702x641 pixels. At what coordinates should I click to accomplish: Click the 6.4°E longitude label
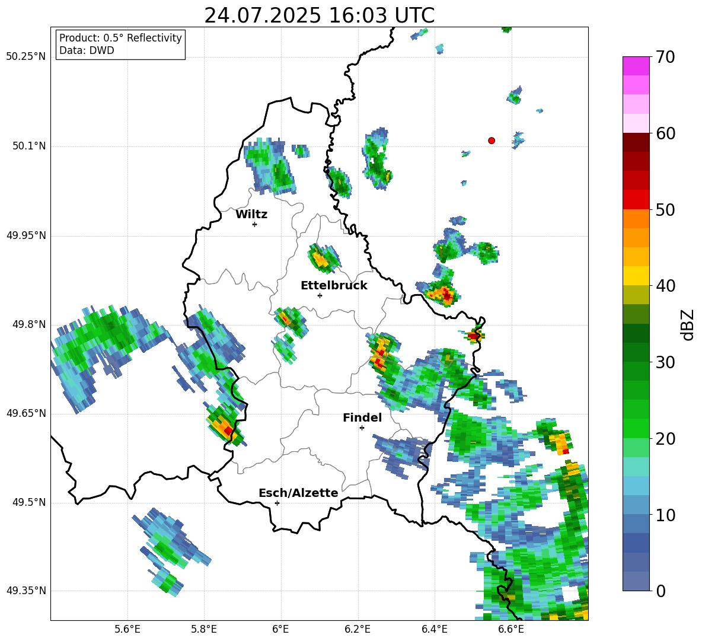click(x=434, y=629)
